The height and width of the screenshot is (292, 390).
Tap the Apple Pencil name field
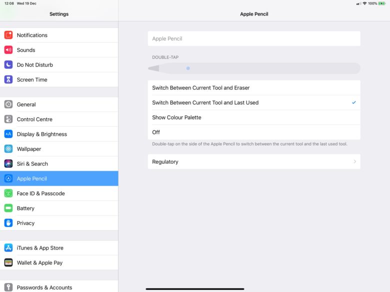254,38
